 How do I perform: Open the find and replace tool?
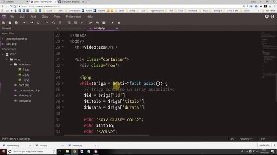(x=54, y=23)
